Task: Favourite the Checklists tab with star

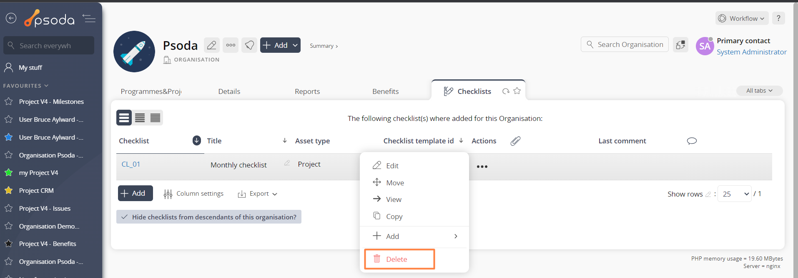Action: (x=517, y=91)
